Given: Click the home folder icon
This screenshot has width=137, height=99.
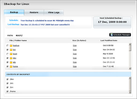Looking at the screenshot, I should tap(11, 66).
